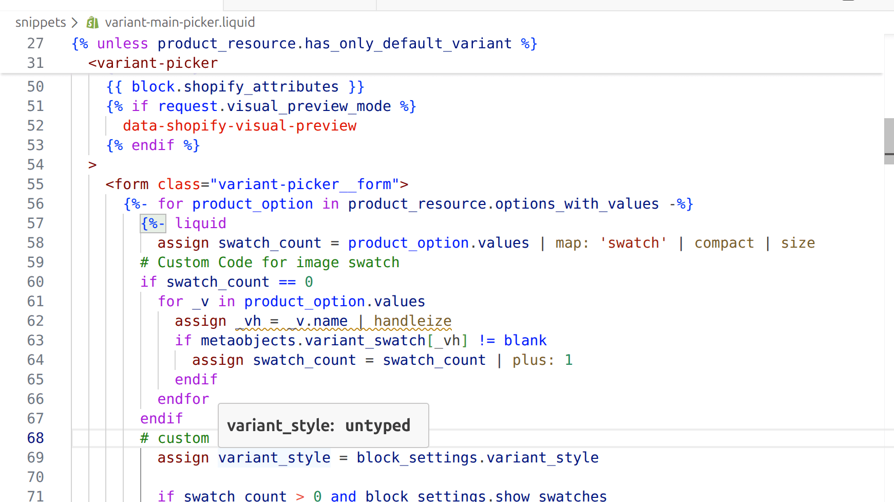Click '_v.name' on line 62
The height and width of the screenshot is (502, 894).
pyautogui.click(x=317, y=321)
